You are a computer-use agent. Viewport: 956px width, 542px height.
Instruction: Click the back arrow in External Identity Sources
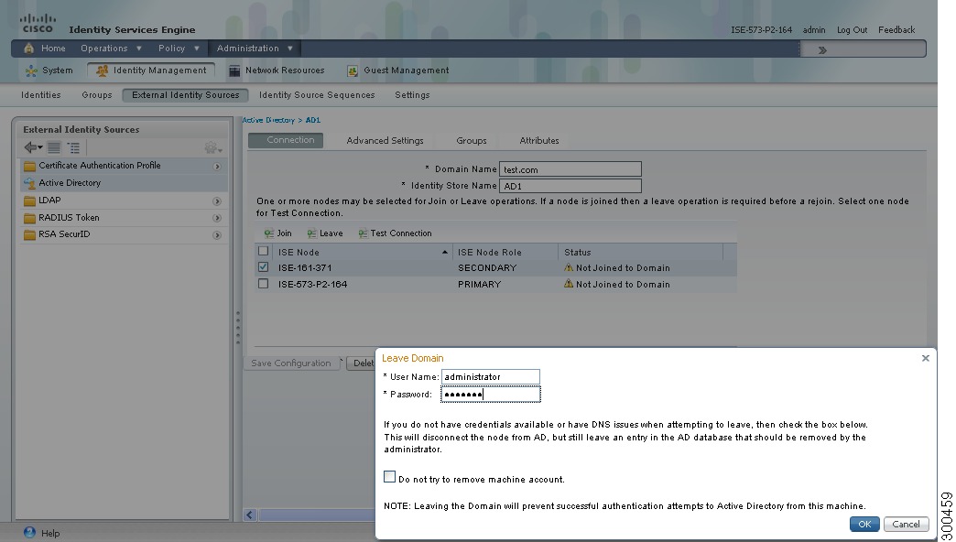[33, 147]
